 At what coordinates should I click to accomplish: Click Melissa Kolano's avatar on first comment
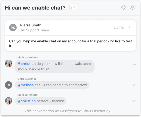pos(9,64)
